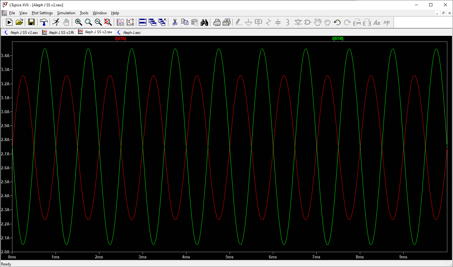Click the 9ms time axis label
453x267 pixels.
(x=403, y=257)
